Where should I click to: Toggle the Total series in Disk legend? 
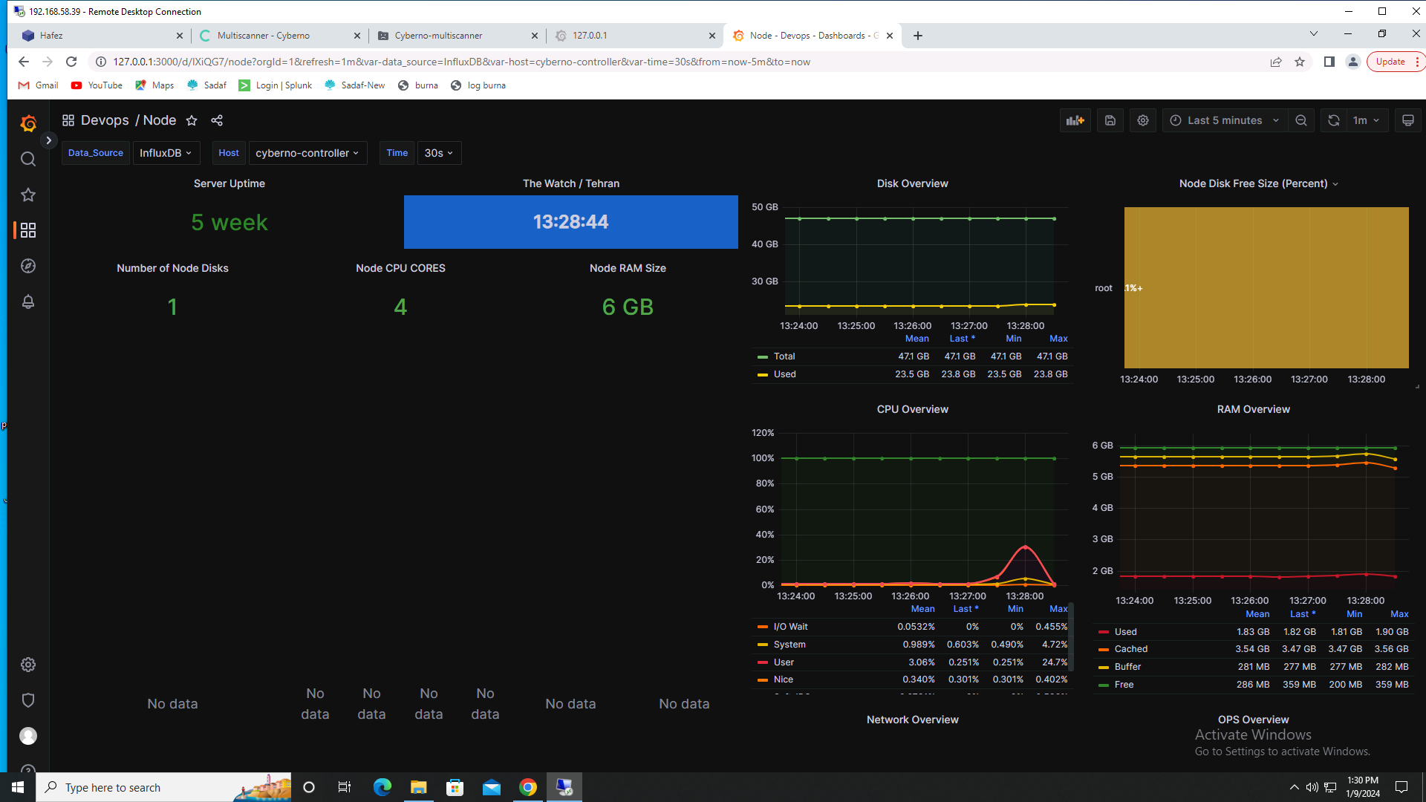(784, 356)
